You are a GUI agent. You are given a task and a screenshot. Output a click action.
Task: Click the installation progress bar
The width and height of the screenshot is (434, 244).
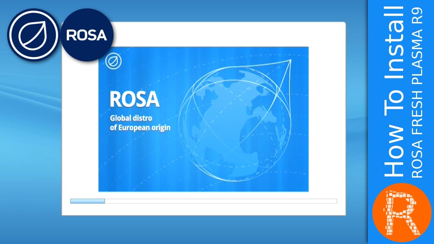[203, 201]
